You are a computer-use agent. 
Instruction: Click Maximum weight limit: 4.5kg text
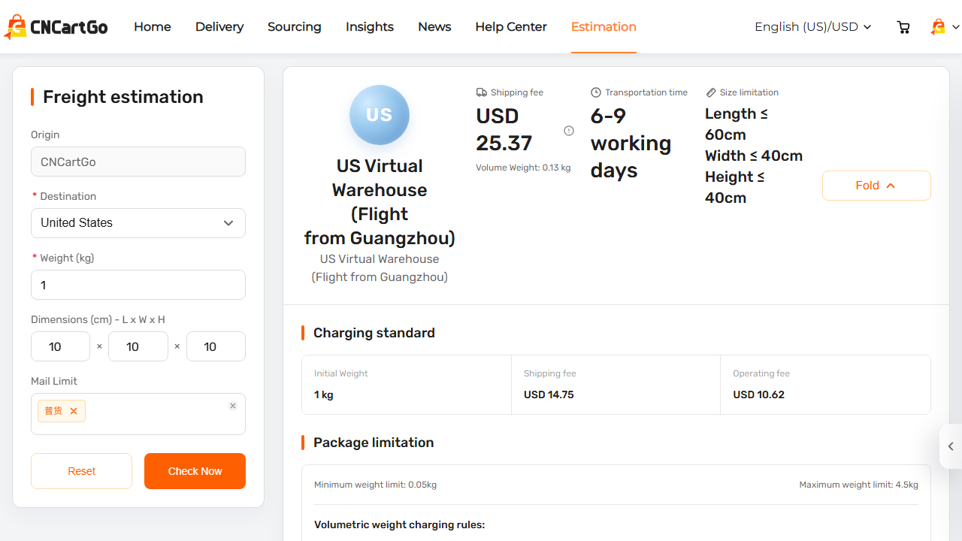[x=858, y=485]
